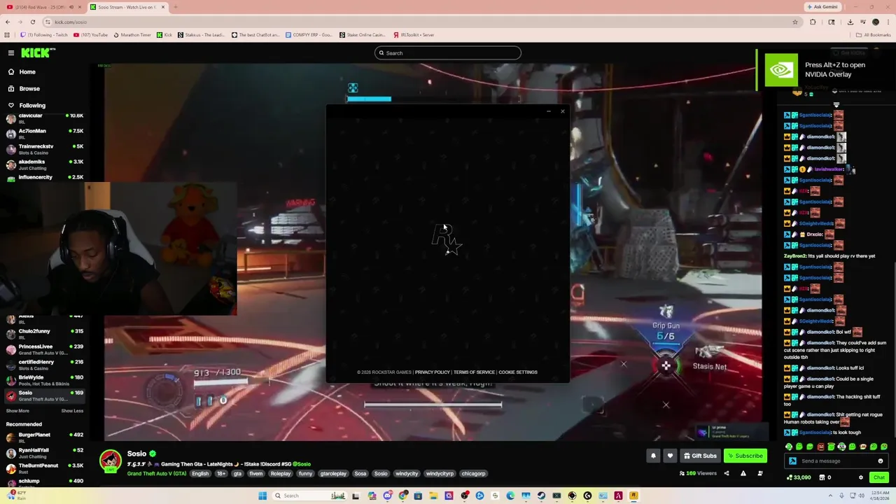The image size is (896, 504).
Task: Open chat settings gear icon
Action: pos(861,477)
